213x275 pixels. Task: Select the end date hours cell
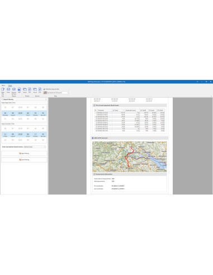pyautogui.click(x=28, y=135)
